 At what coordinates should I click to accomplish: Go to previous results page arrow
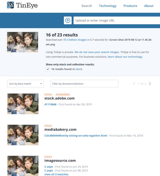[134, 84]
